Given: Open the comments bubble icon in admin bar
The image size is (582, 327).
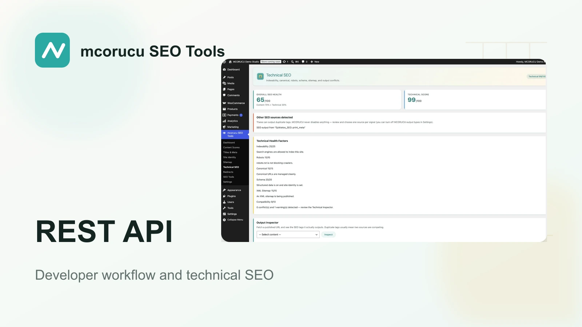Looking at the screenshot, I should [x=303, y=62].
